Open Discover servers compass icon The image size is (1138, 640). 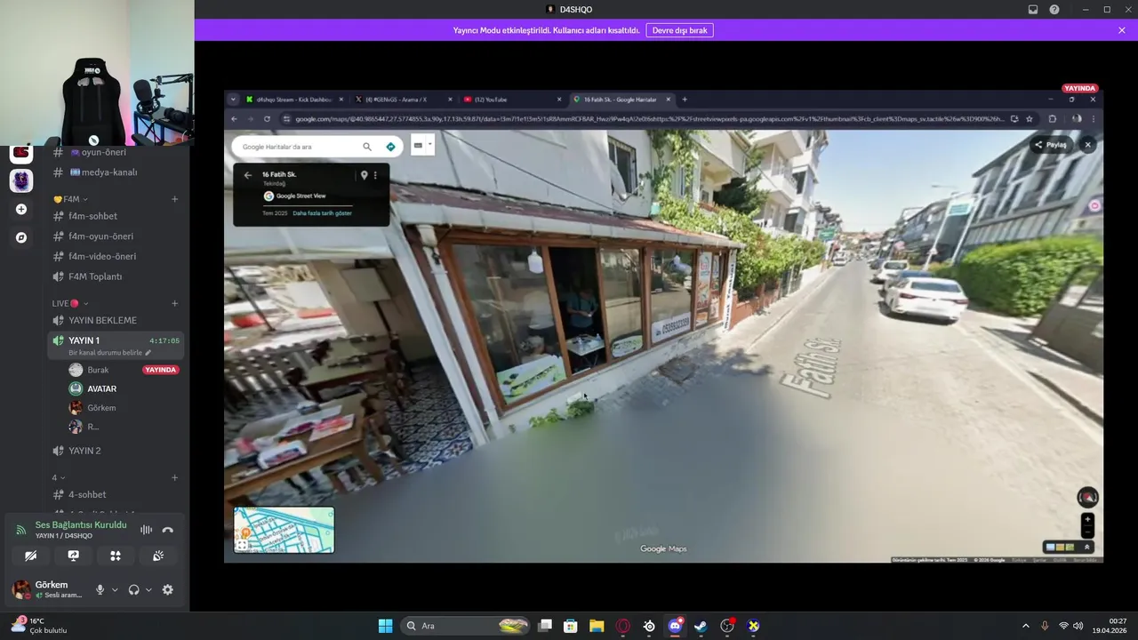coord(21,237)
